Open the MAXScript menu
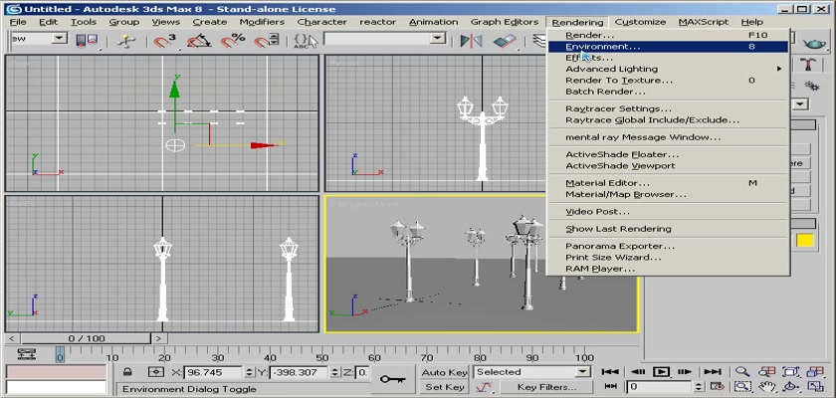Viewport: 836px width, 398px height. tap(704, 22)
